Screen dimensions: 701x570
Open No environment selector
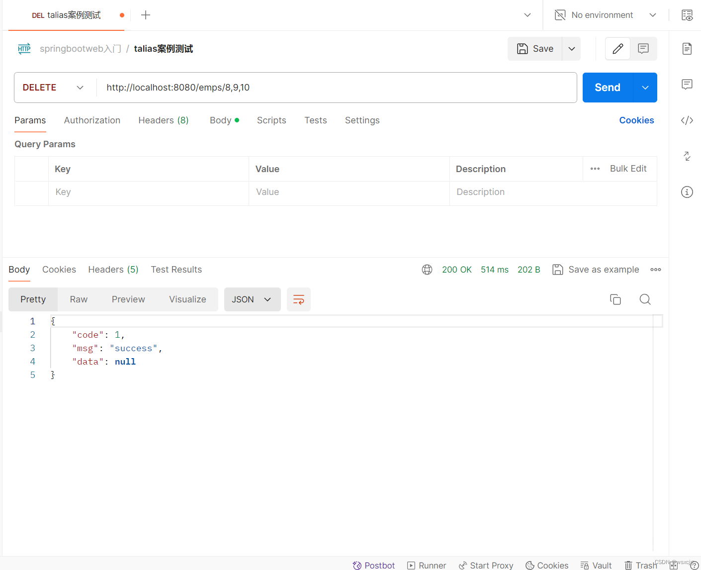click(606, 15)
